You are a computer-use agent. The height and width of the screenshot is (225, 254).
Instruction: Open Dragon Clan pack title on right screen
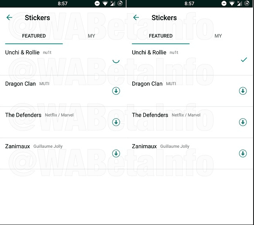147,84
